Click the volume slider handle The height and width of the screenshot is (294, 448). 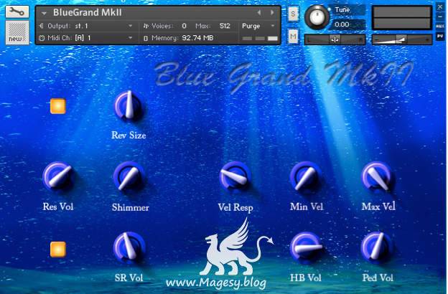pyautogui.click(x=401, y=39)
